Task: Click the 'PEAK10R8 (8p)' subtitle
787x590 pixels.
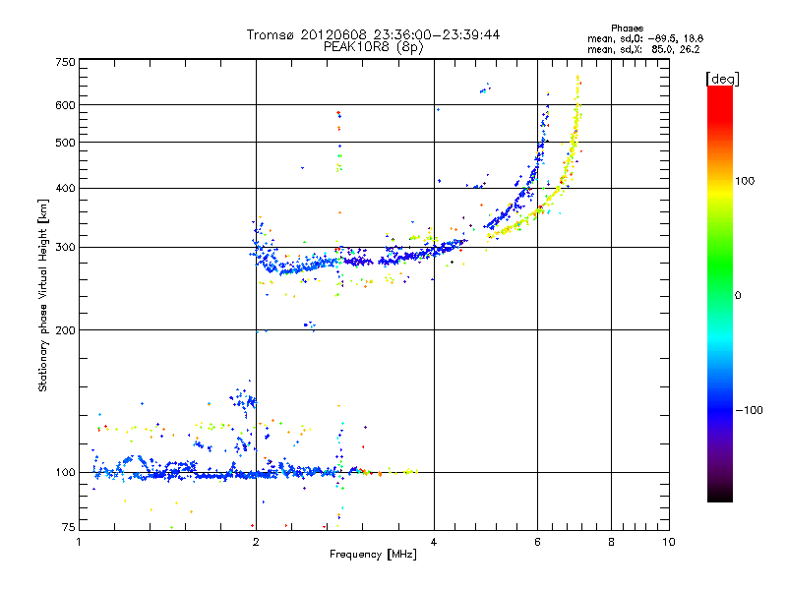Action: click(x=374, y=47)
